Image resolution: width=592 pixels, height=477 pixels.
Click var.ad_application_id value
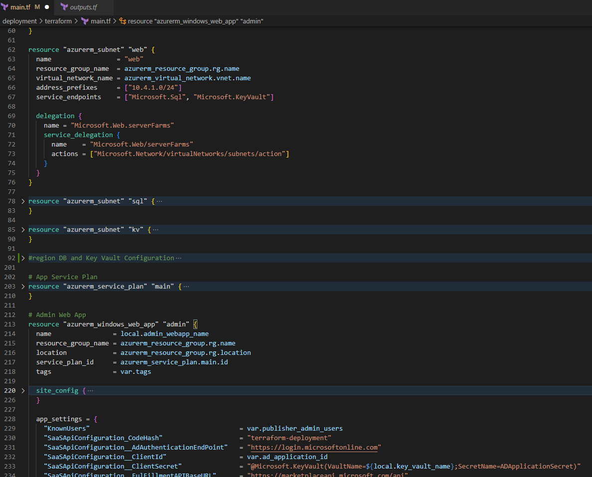tap(288, 457)
